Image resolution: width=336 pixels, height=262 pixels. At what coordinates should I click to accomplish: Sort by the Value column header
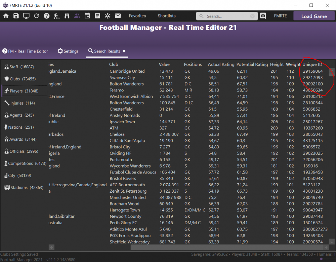click(164, 64)
